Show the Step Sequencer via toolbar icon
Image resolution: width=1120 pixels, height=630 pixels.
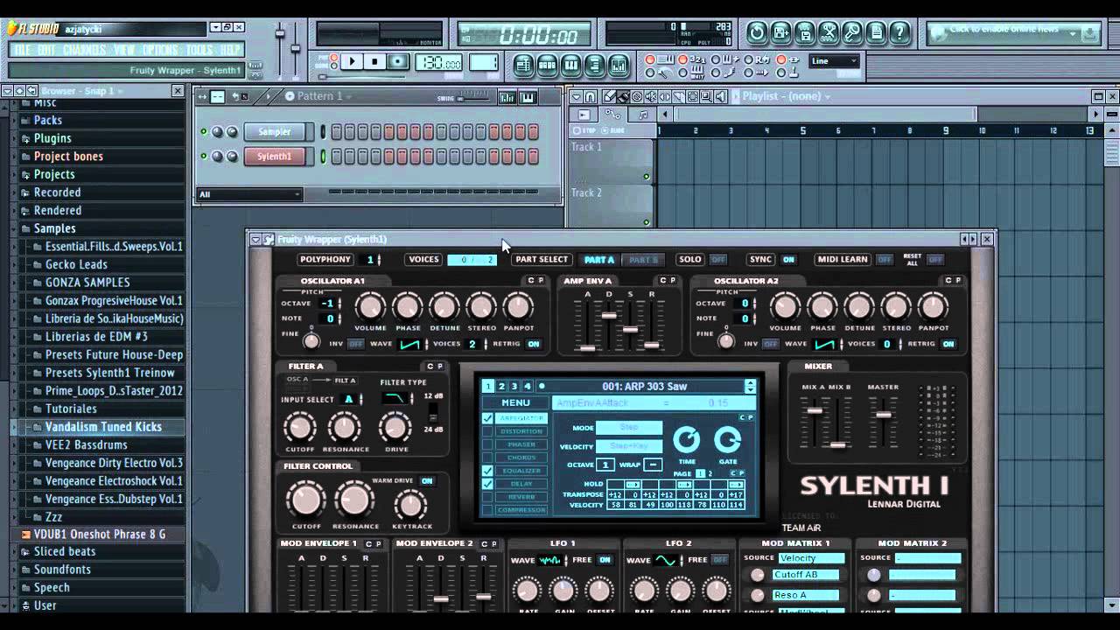[x=548, y=64]
